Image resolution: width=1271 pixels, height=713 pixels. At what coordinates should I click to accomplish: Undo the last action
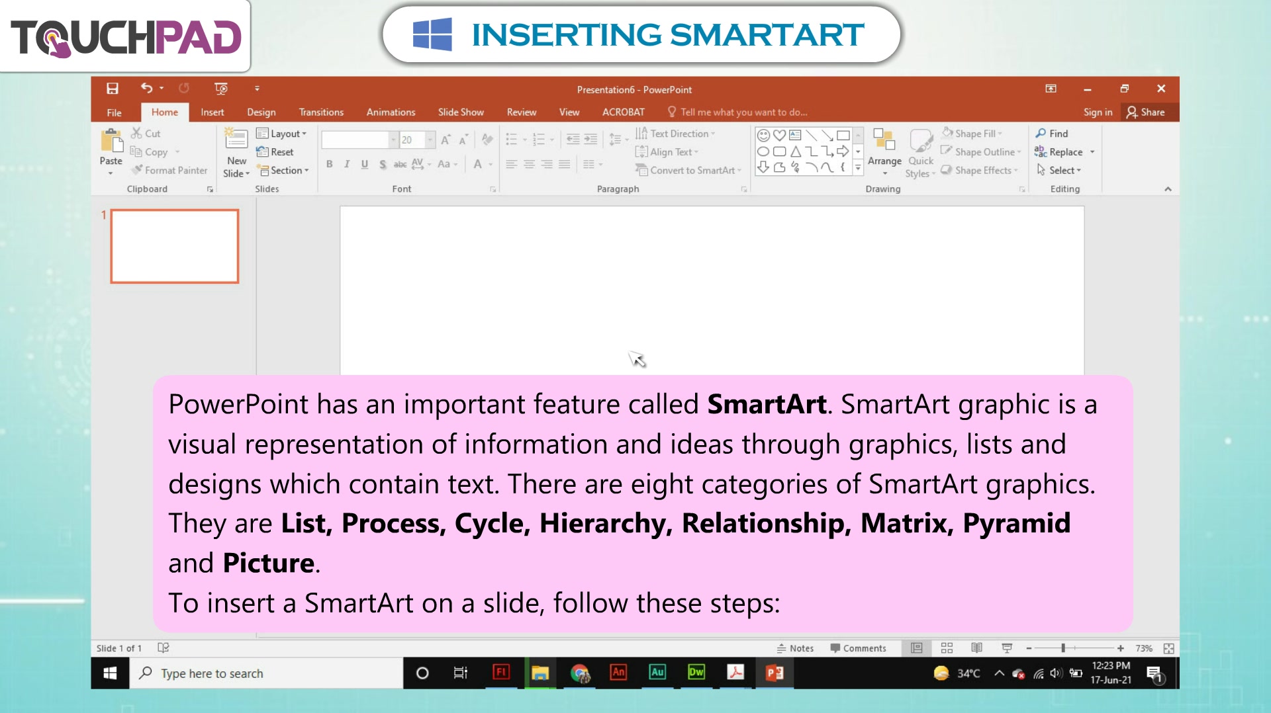coord(146,88)
